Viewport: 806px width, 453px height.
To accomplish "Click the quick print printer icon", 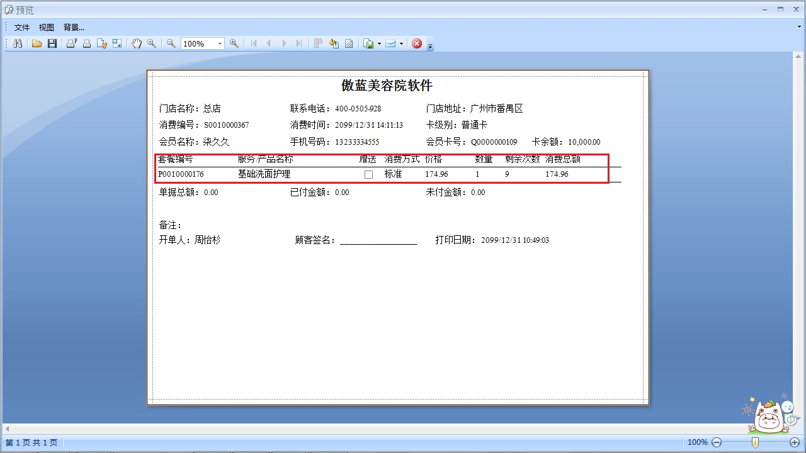I will click(87, 43).
